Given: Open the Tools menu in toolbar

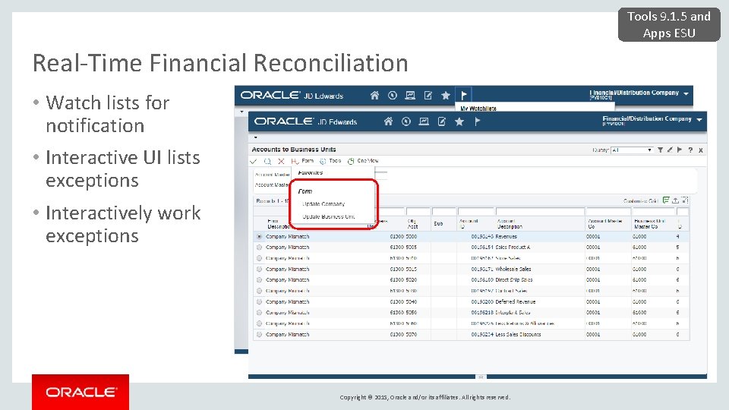Looking at the screenshot, I should (330, 161).
